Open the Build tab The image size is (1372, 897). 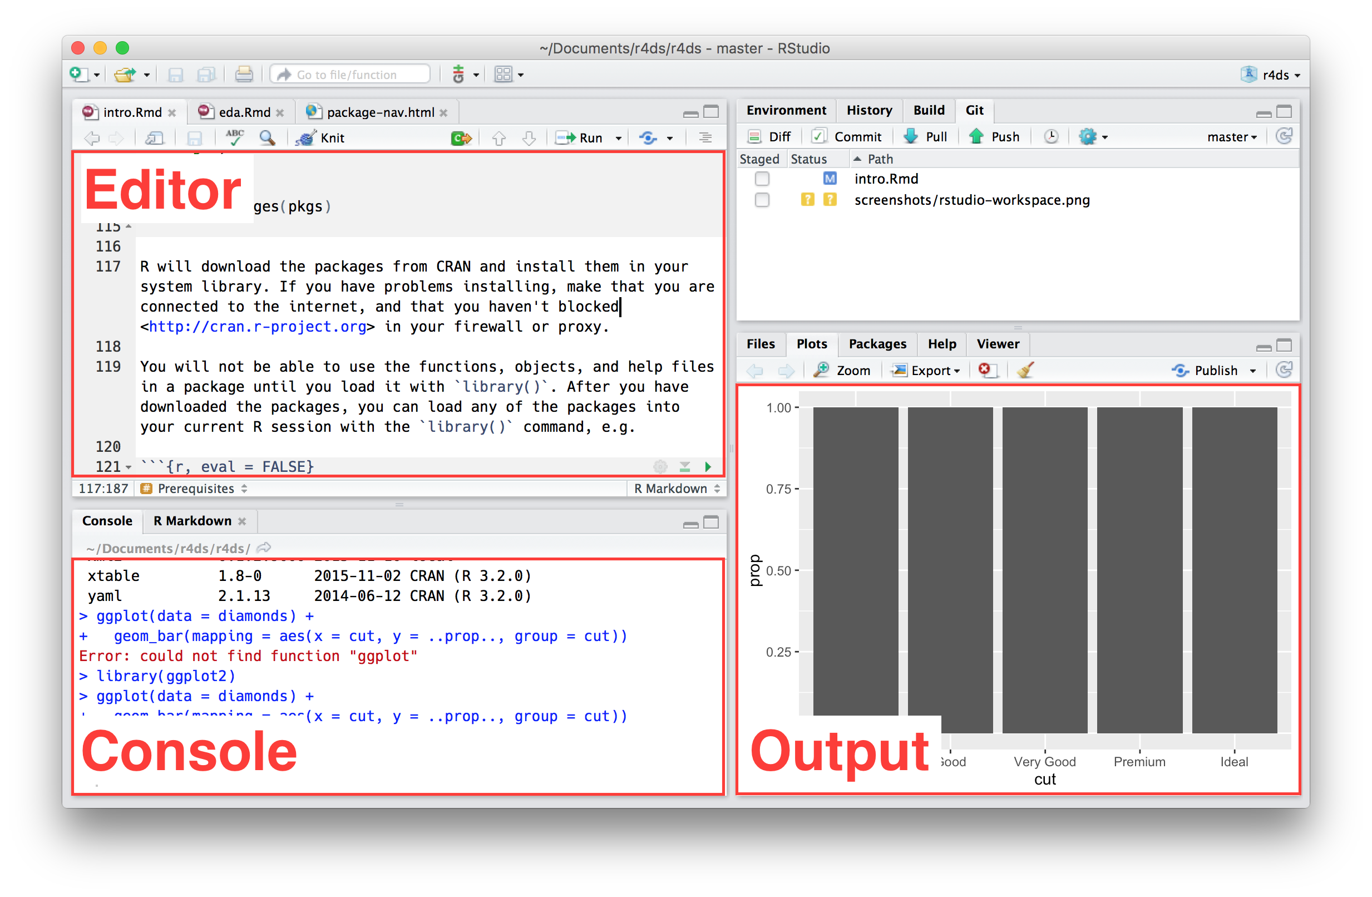pos(929,110)
